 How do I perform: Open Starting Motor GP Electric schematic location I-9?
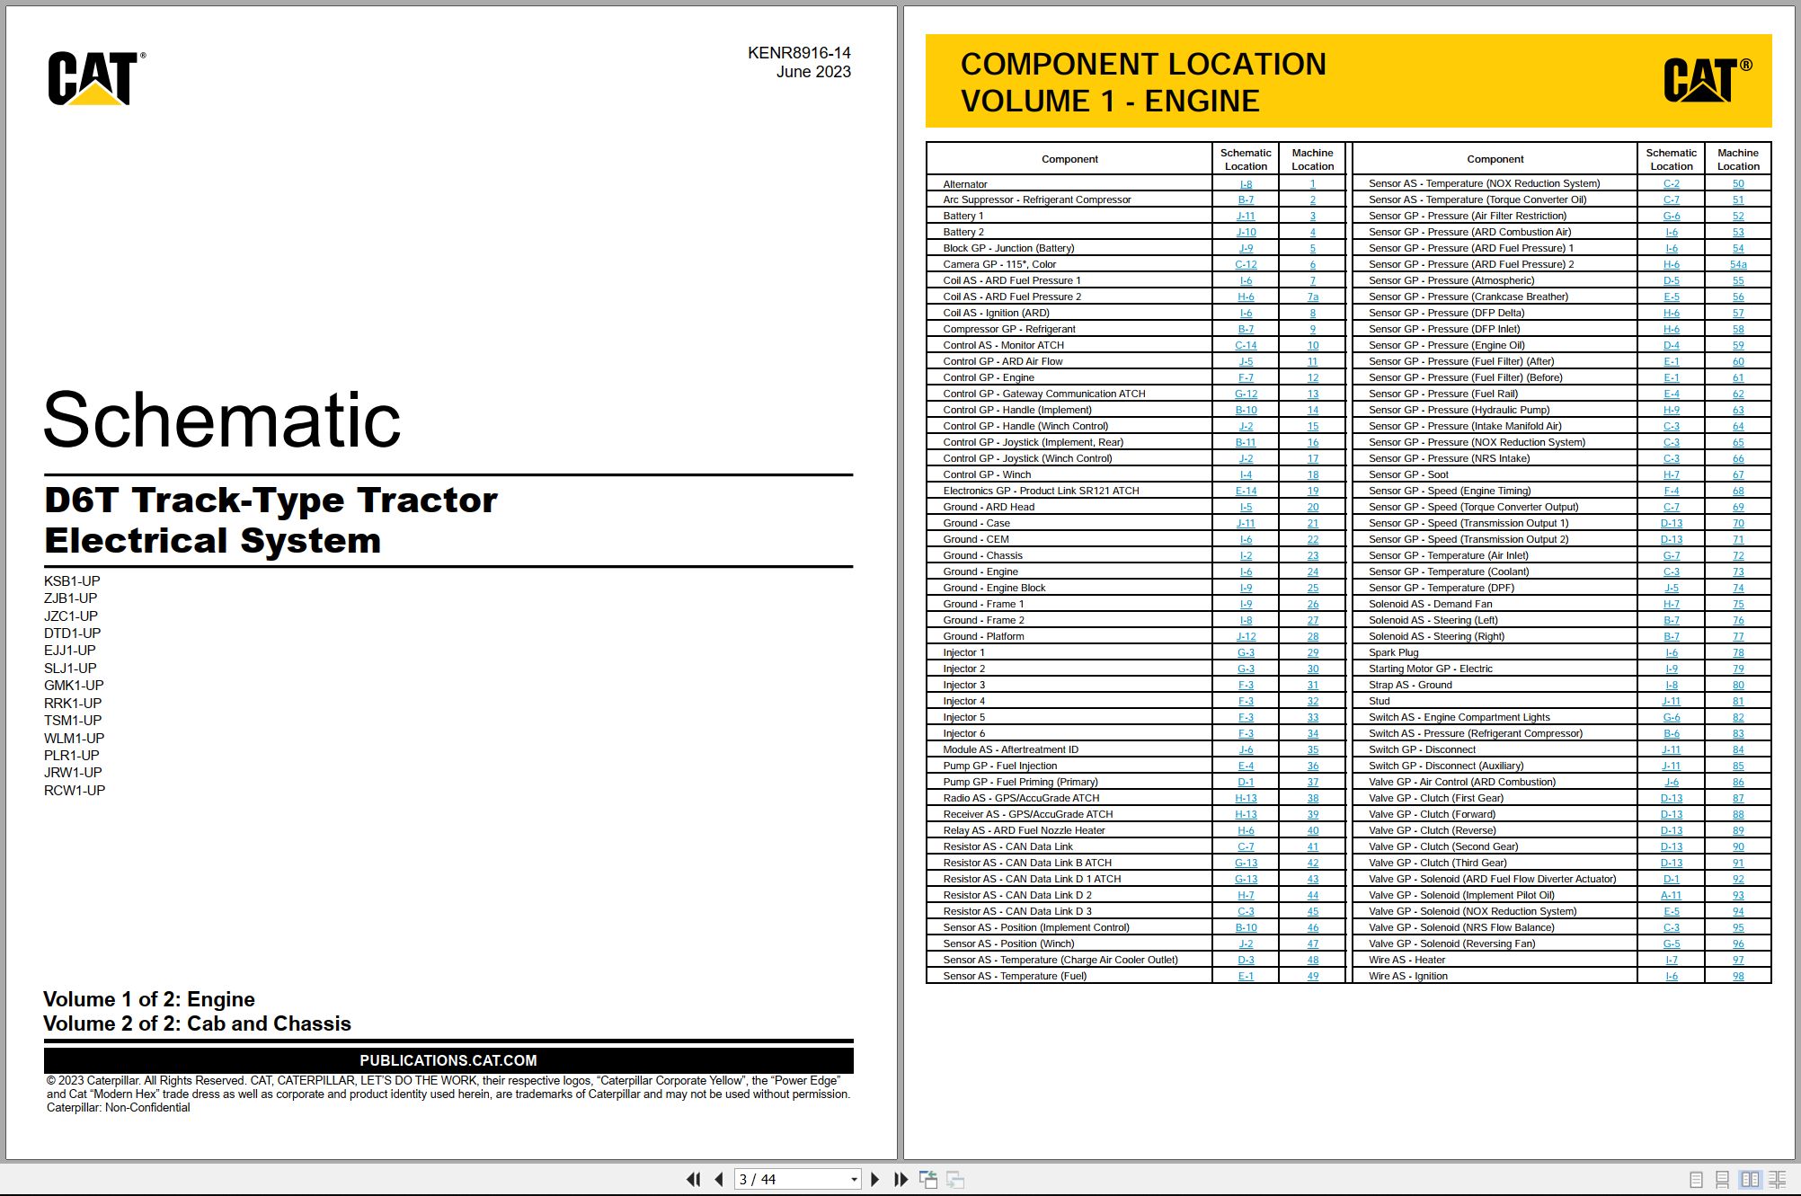tap(1671, 669)
